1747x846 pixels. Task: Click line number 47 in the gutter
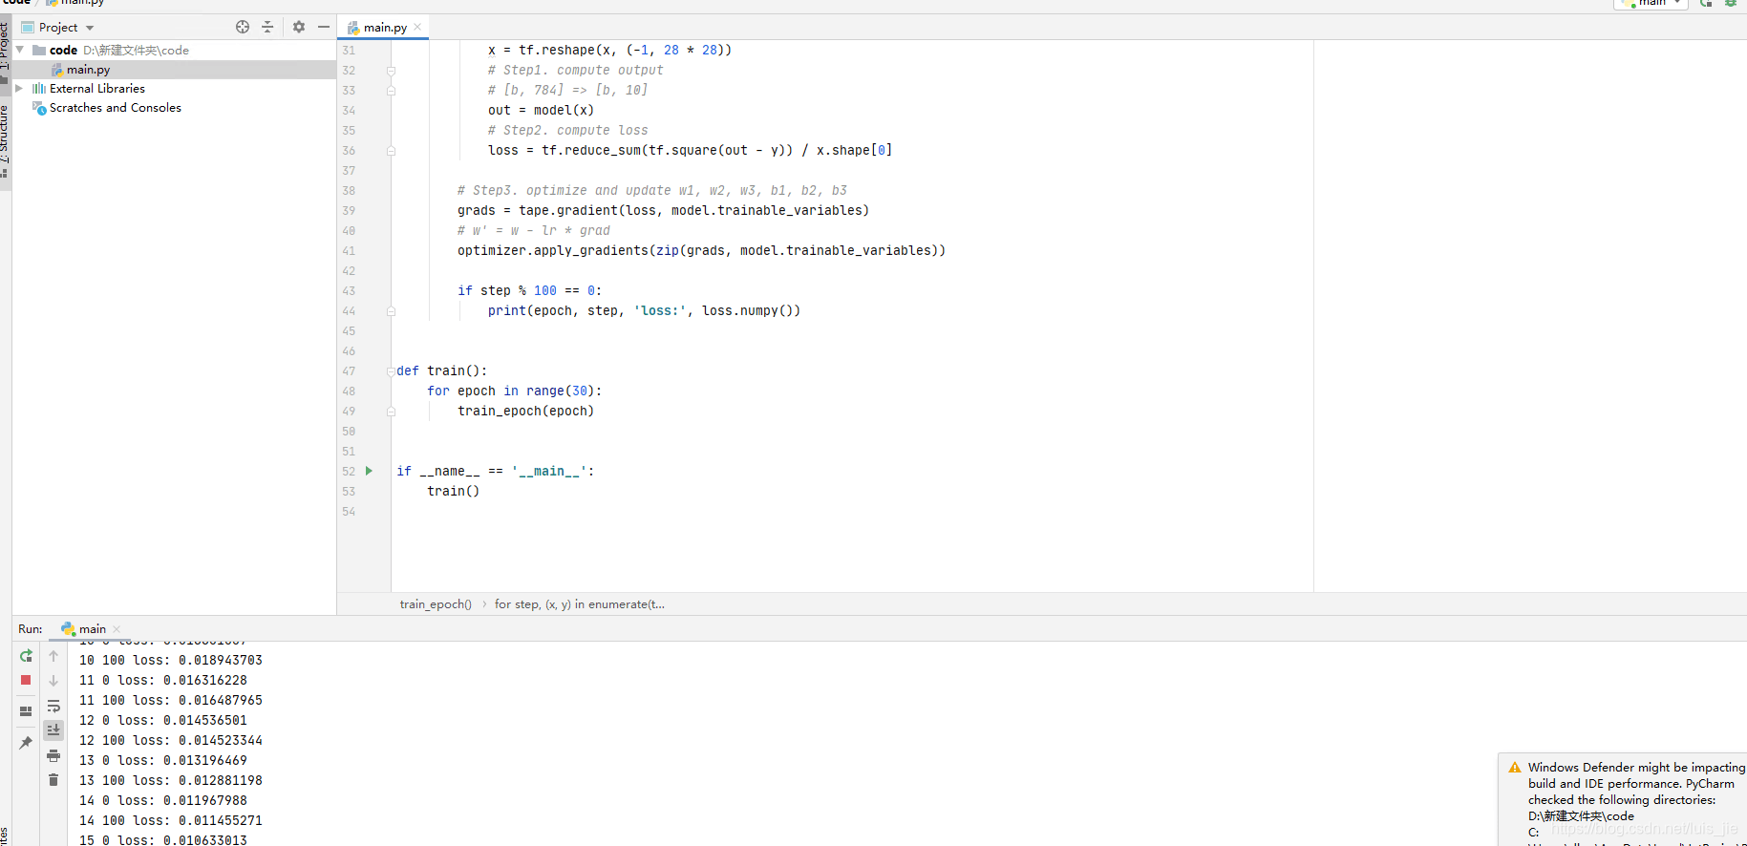(x=349, y=371)
